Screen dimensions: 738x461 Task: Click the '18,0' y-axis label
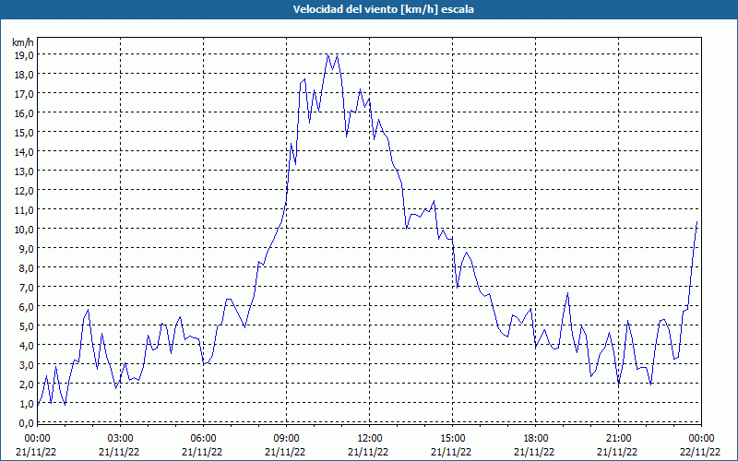(24, 75)
